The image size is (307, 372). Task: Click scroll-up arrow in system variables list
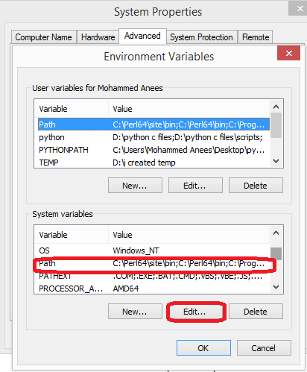pyautogui.click(x=276, y=233)
